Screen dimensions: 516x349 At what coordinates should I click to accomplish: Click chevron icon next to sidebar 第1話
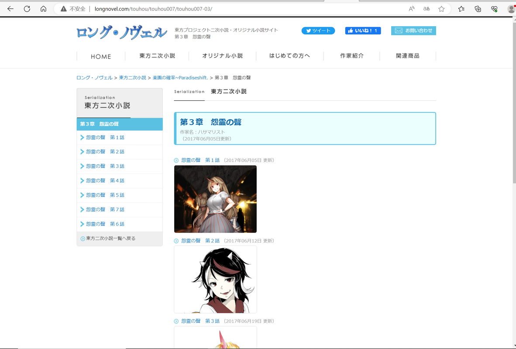(x=82, y=137)
